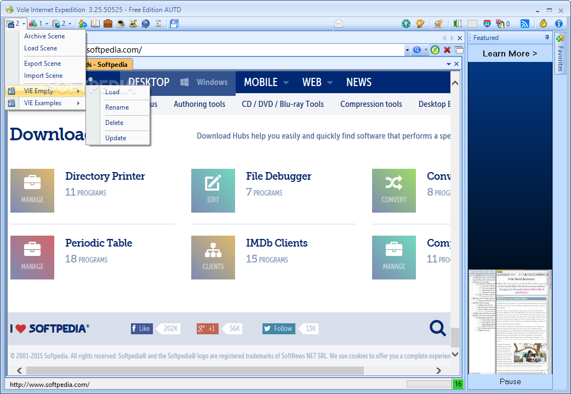The width and height of the screenshot is (571, 394).
Task: Click the Twitter Follow button
Action: [x=279, y=328]
